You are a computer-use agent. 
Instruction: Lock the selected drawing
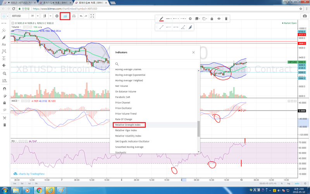click(x=212, y=19)
